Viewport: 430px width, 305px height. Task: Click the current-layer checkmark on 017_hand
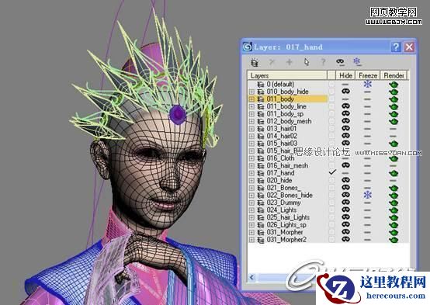(332, 172)
